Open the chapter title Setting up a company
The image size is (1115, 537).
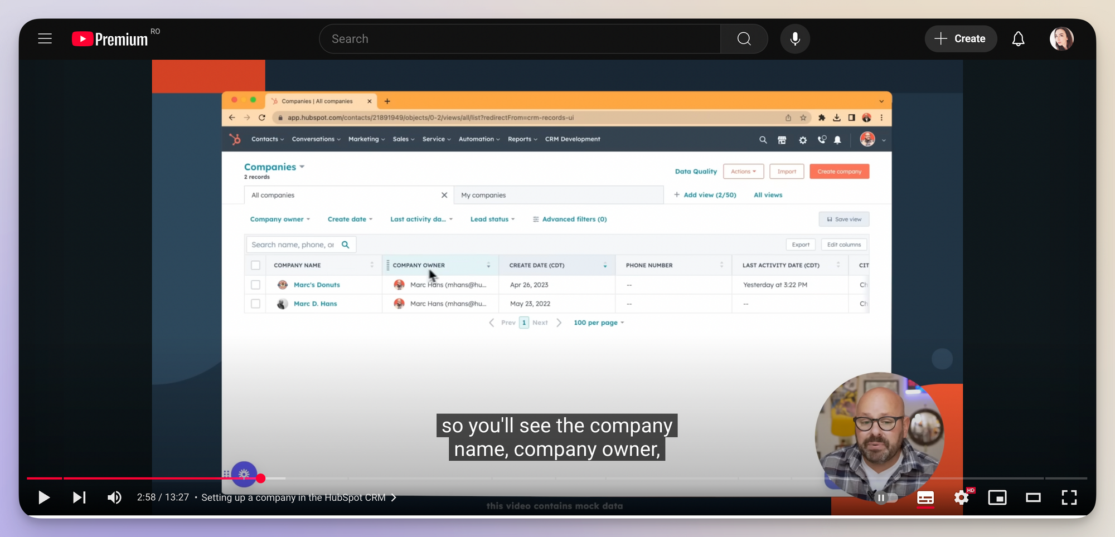(299, 497)
